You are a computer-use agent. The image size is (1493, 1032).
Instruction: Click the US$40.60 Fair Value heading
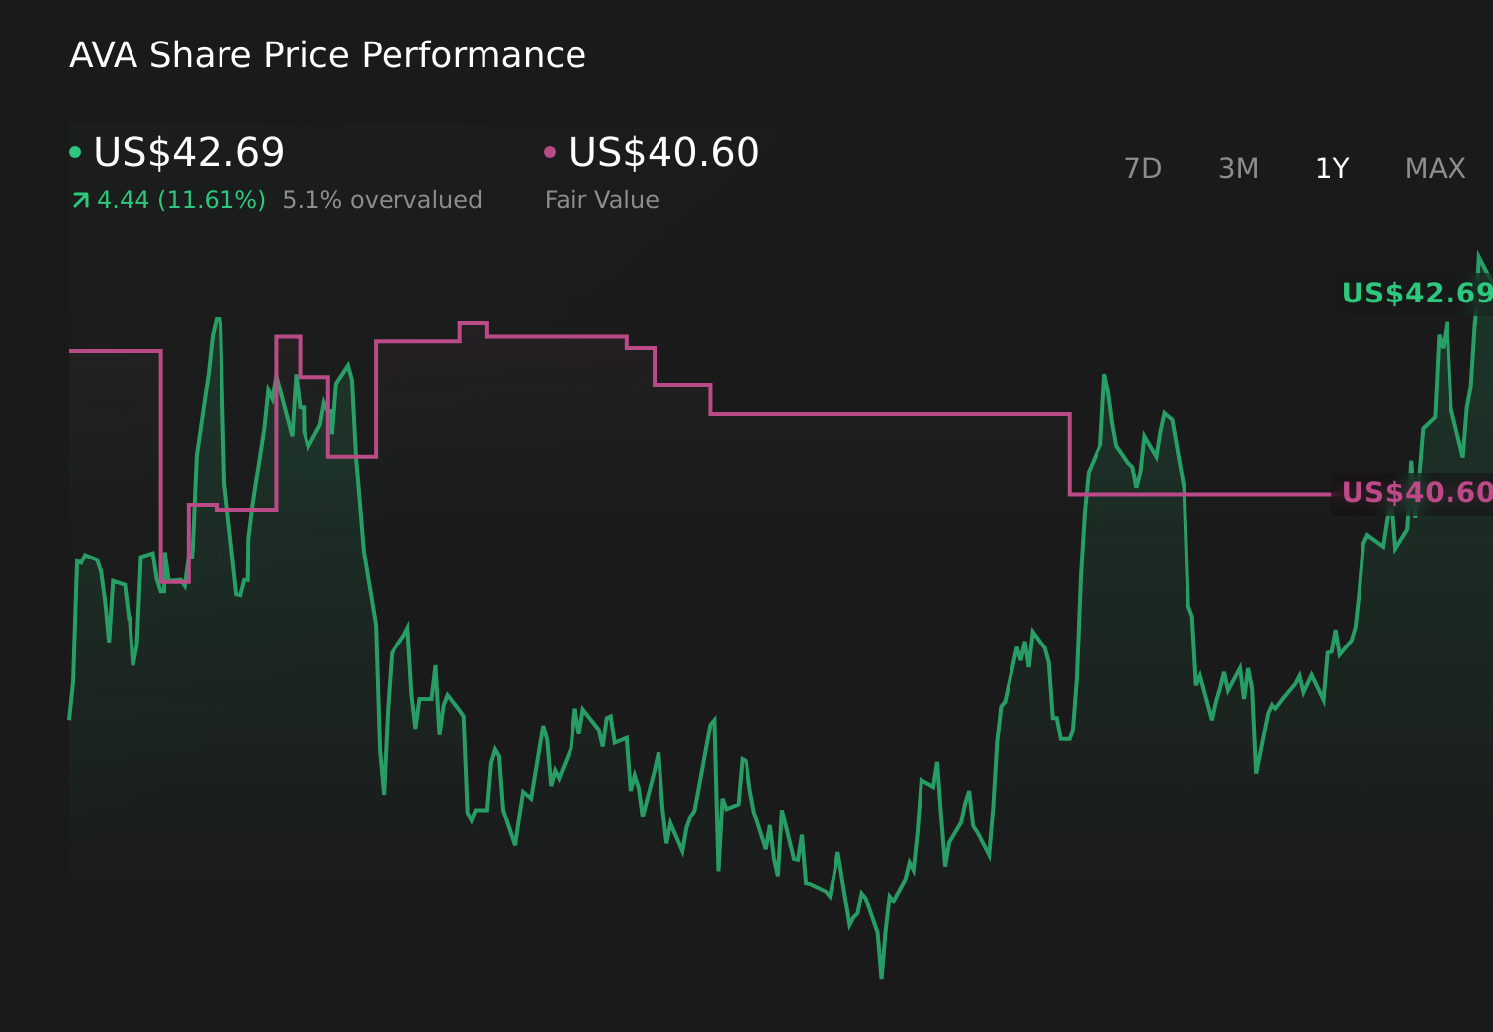point(663,152)
